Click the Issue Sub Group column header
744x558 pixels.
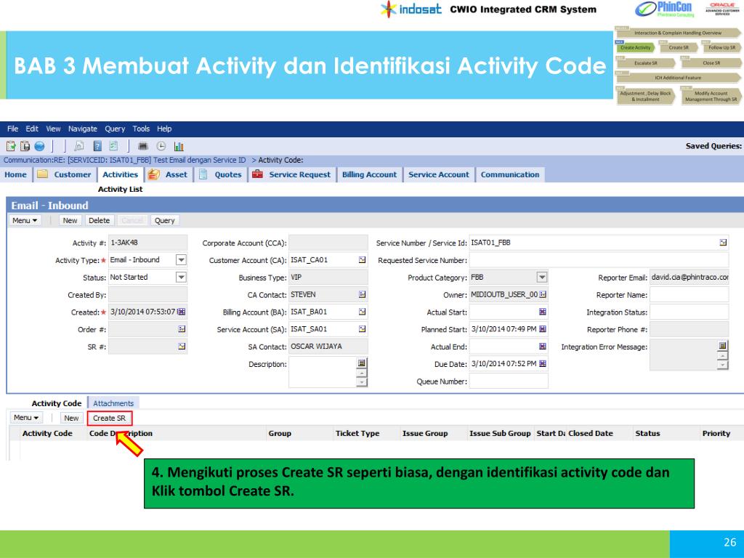[500, 433]
